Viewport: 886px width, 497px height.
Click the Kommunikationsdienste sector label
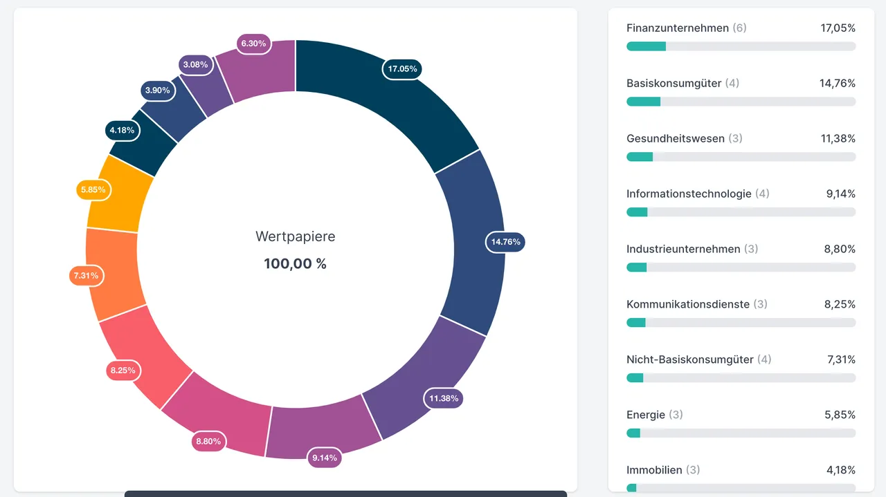click(x=688, y=304)
